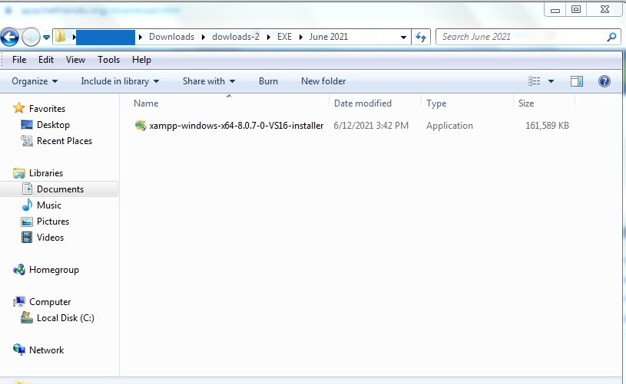Viewport: 626px width, 384px height.
Task: Click the Favorites star icon
Action: 18,108
